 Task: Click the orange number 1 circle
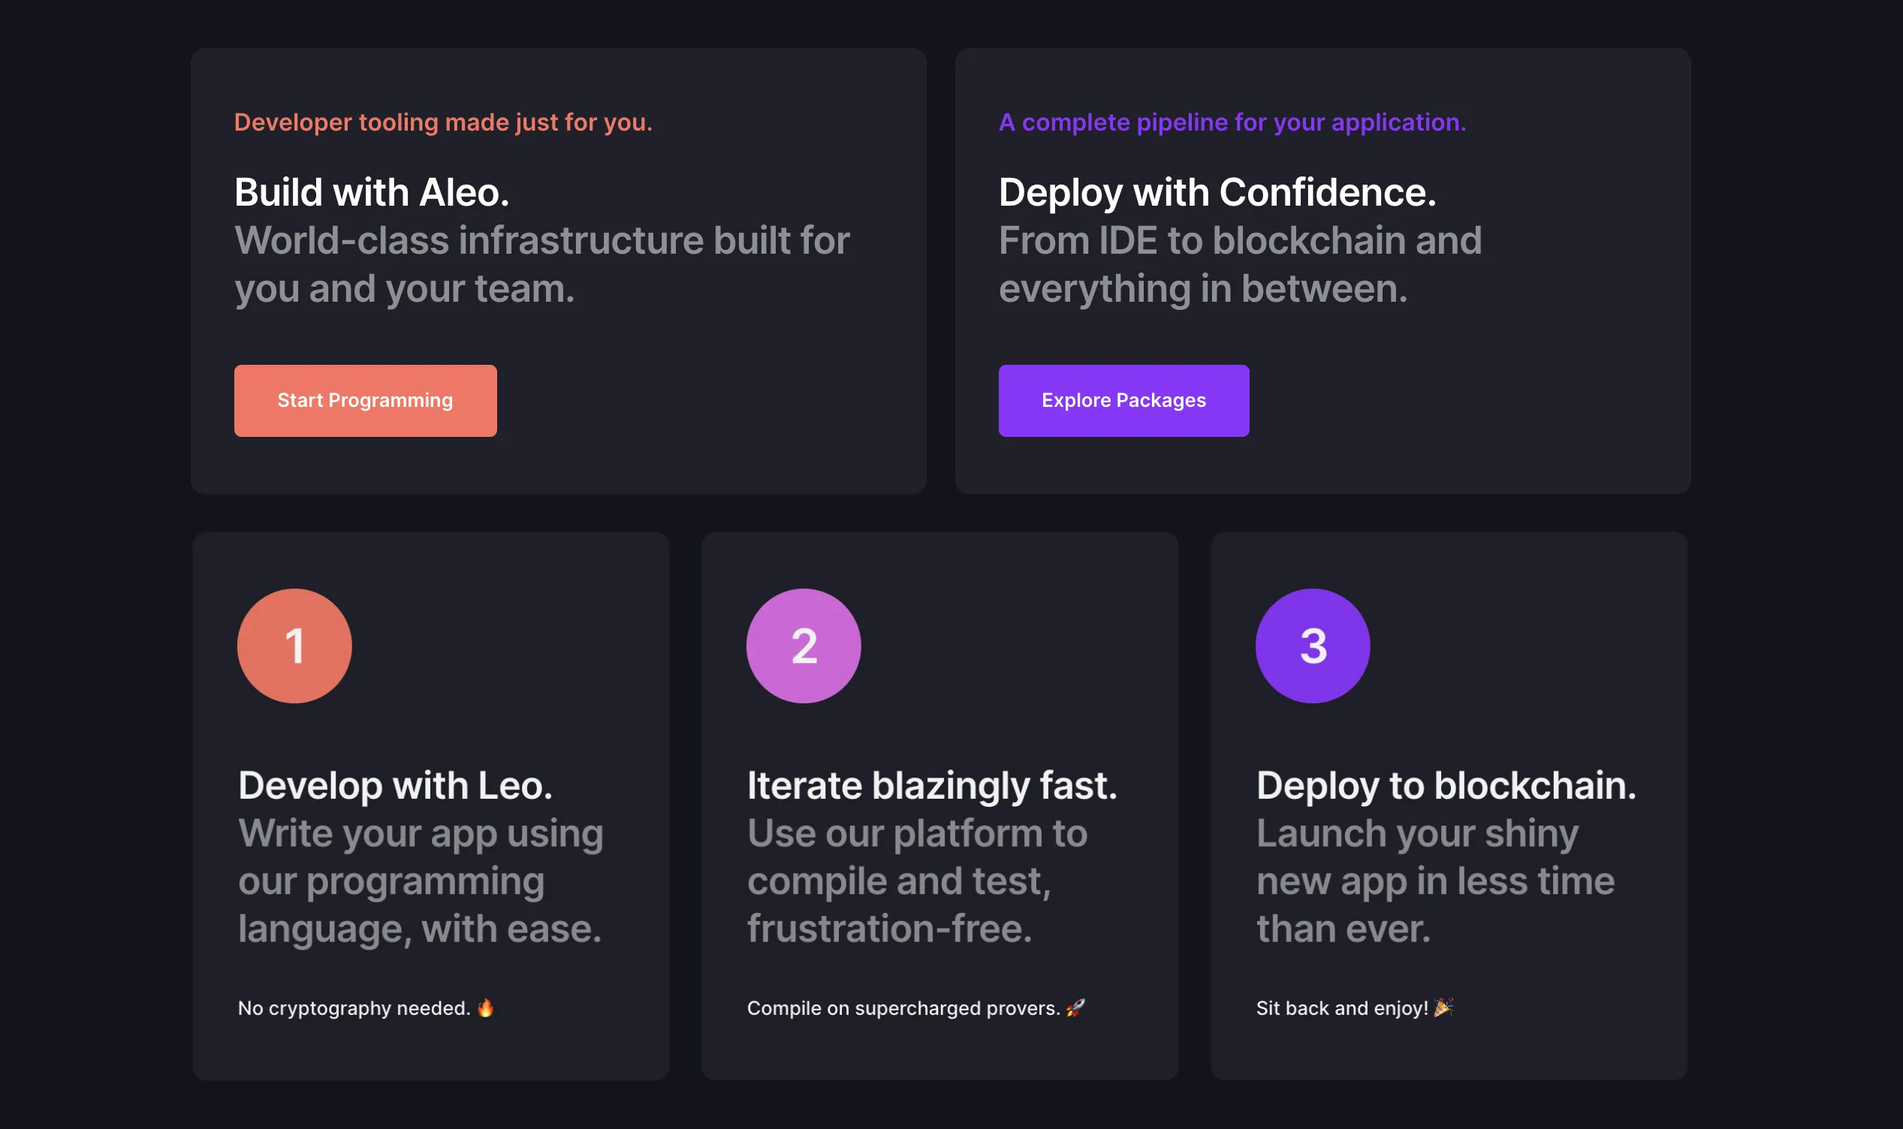[x=294, y=646]
